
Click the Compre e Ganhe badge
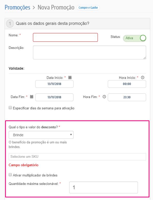pos(88,8)
